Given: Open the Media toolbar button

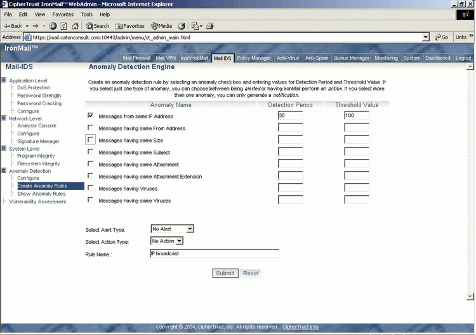Looking at the screenshot, I should (161, 26).
